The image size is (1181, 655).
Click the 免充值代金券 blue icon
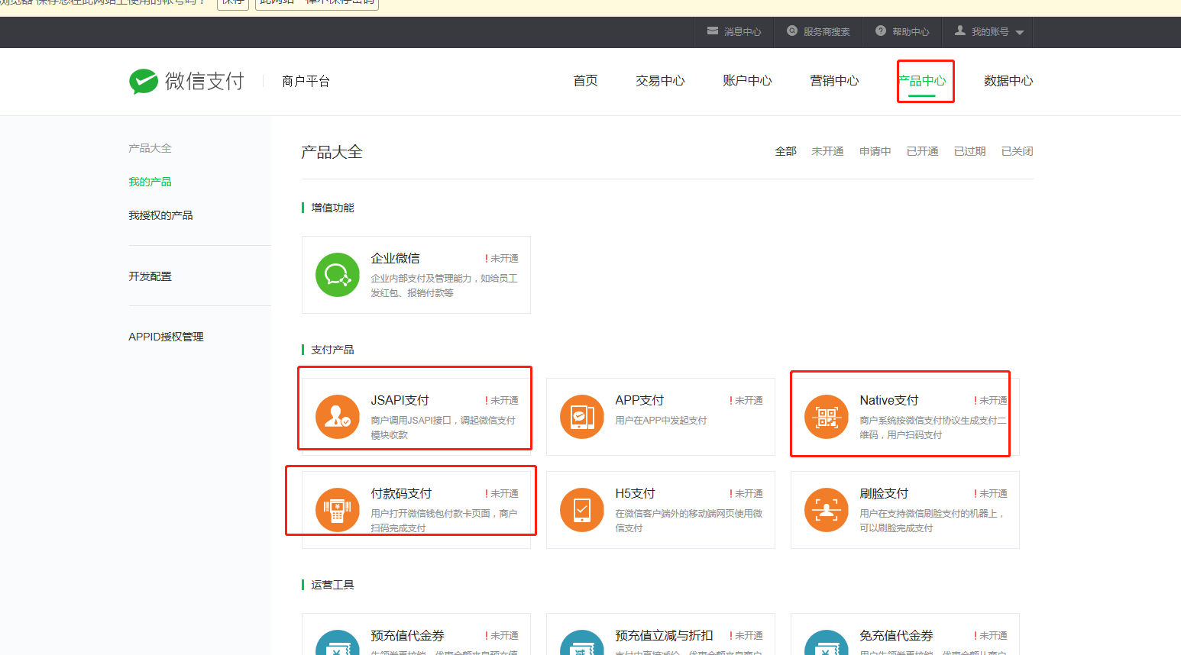[x=827, y=643]
